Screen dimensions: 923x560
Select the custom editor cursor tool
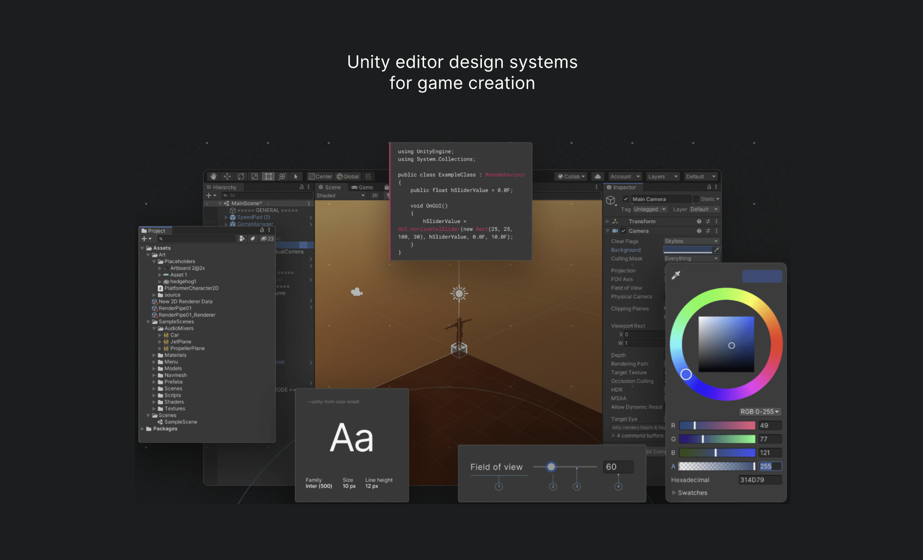296,176
